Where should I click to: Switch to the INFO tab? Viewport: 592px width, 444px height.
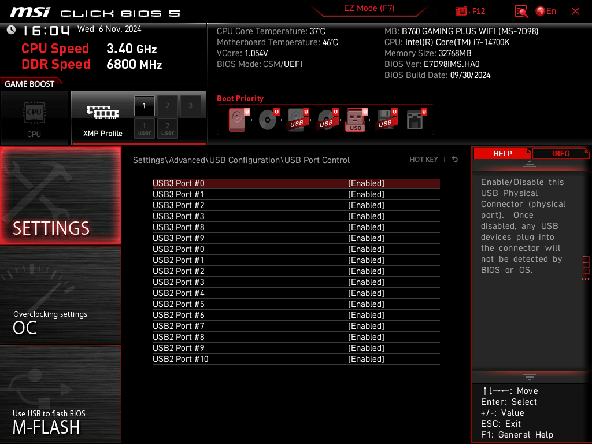point(561,153)
